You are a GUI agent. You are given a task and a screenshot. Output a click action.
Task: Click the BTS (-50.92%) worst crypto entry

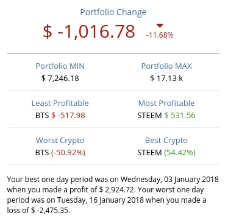60,153
